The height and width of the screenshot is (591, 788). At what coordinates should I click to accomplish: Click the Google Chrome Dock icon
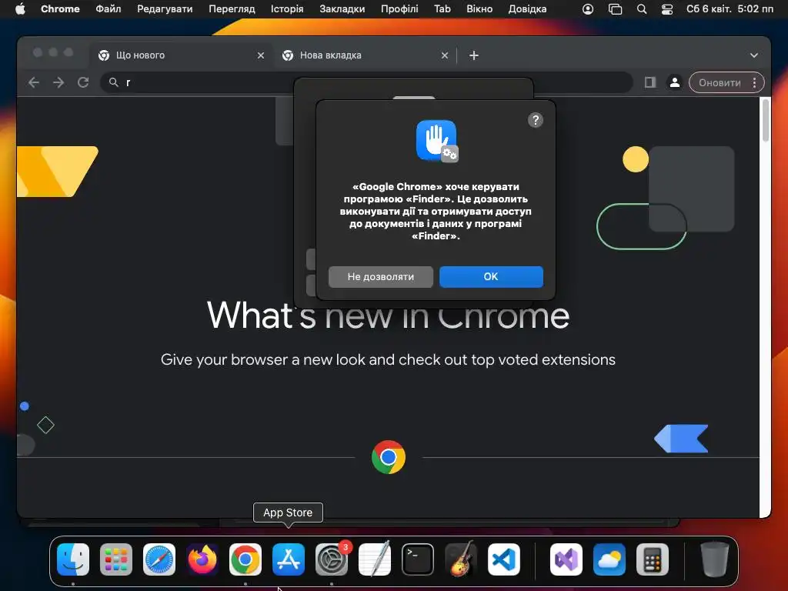(x=245, y=559)
